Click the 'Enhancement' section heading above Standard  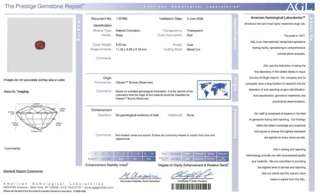(x=102, y=110)
